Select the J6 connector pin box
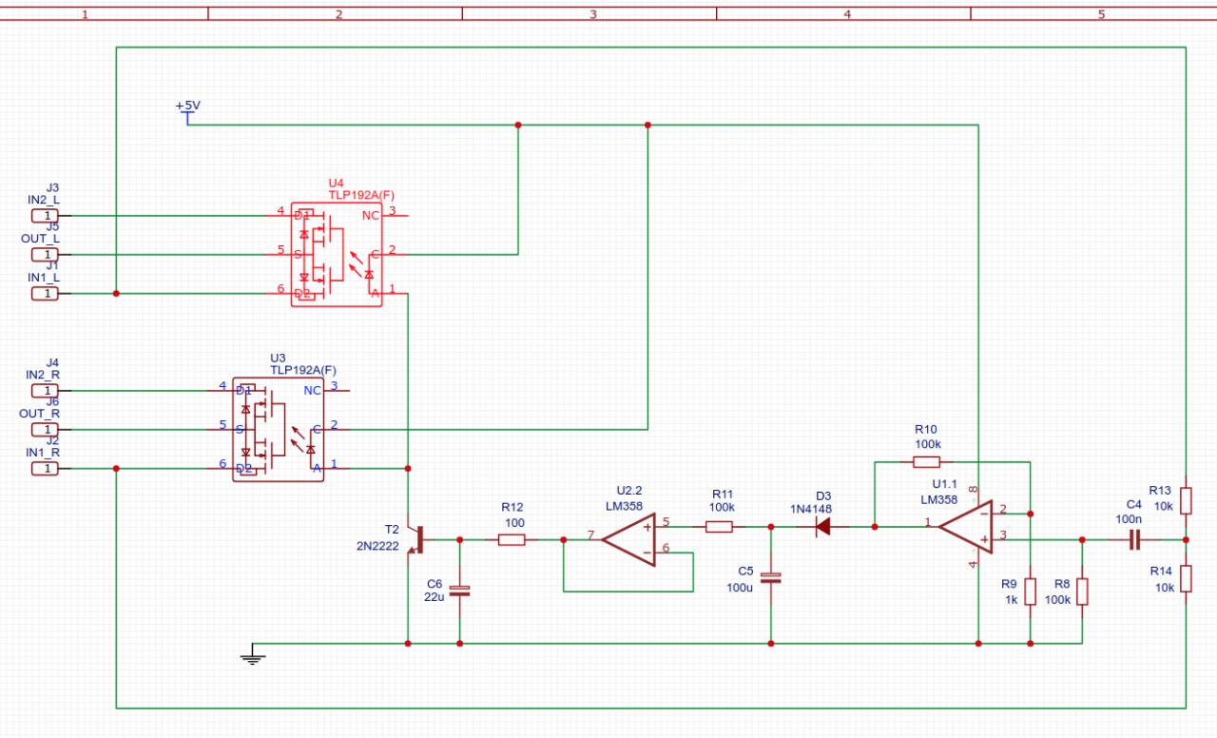This screenshot has height=738, width=1217. click(45, 430)
